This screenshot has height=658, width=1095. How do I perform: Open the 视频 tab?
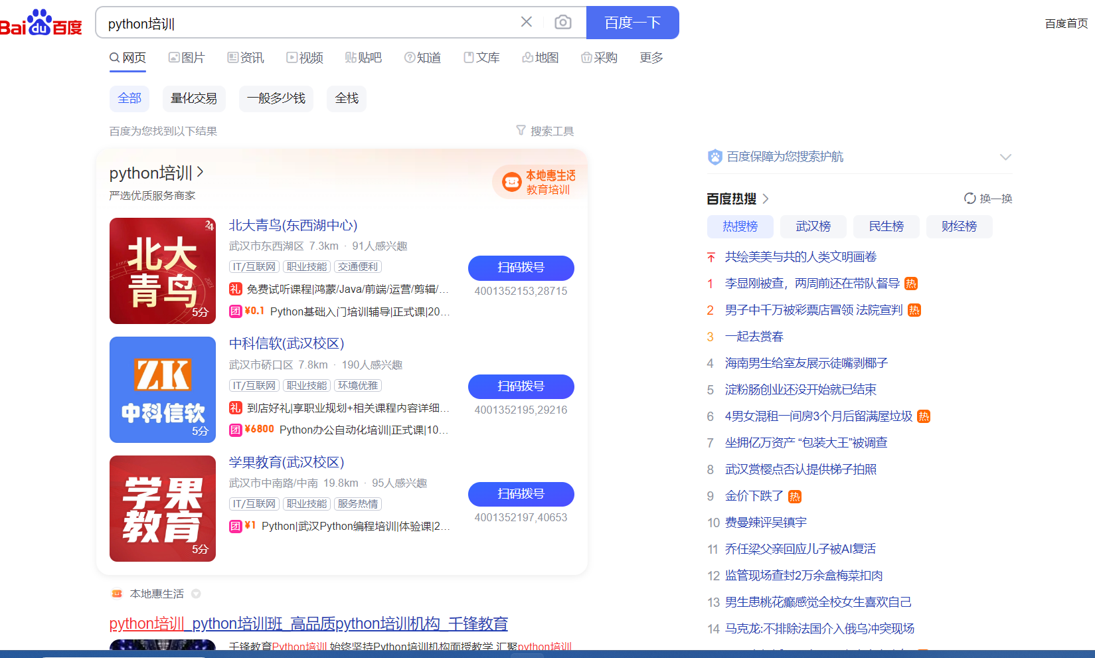point(305,58)
